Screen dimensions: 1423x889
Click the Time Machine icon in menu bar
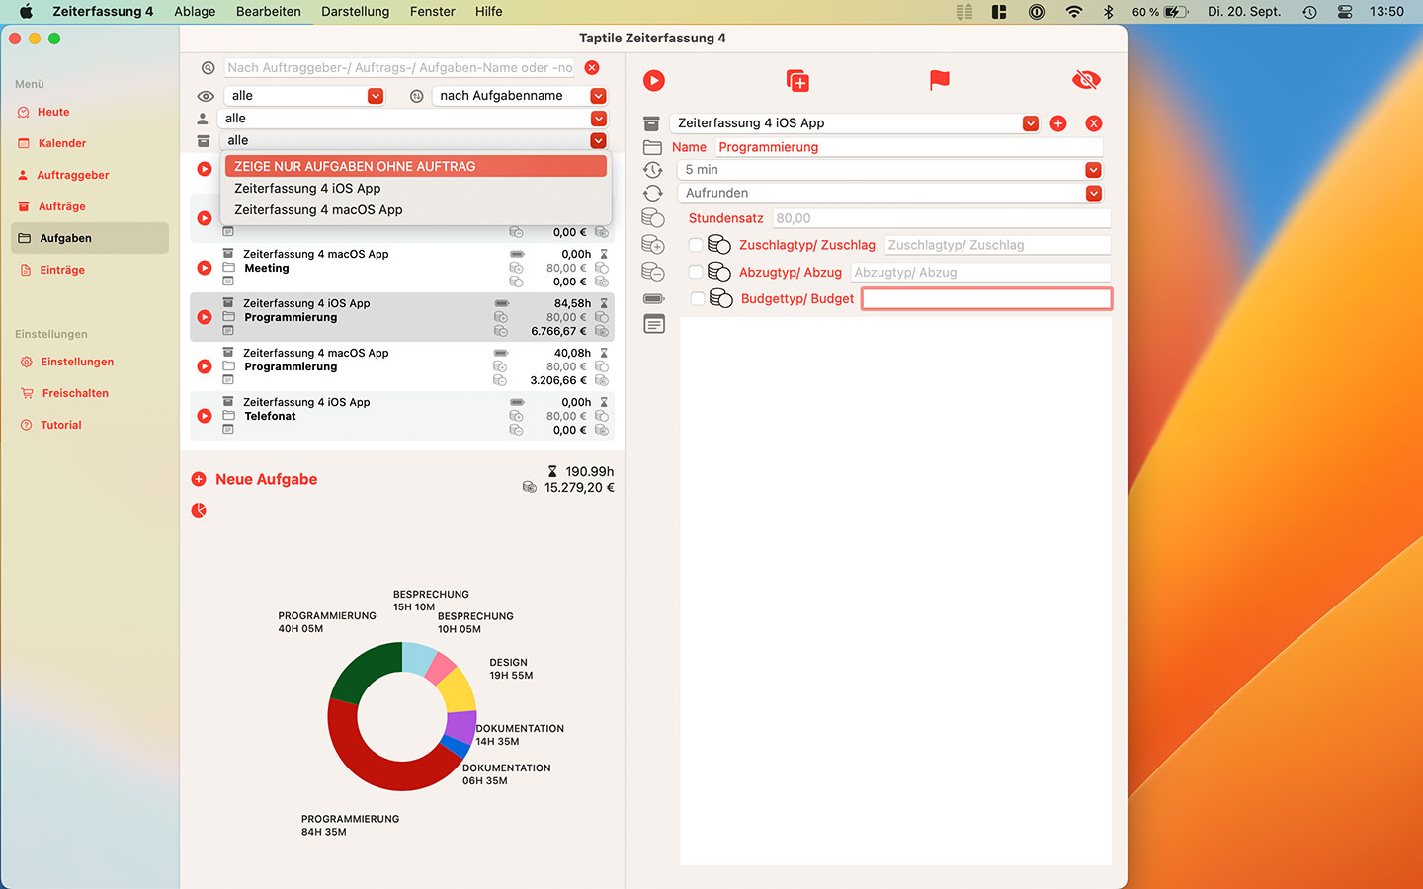[x=1309, y=12]
